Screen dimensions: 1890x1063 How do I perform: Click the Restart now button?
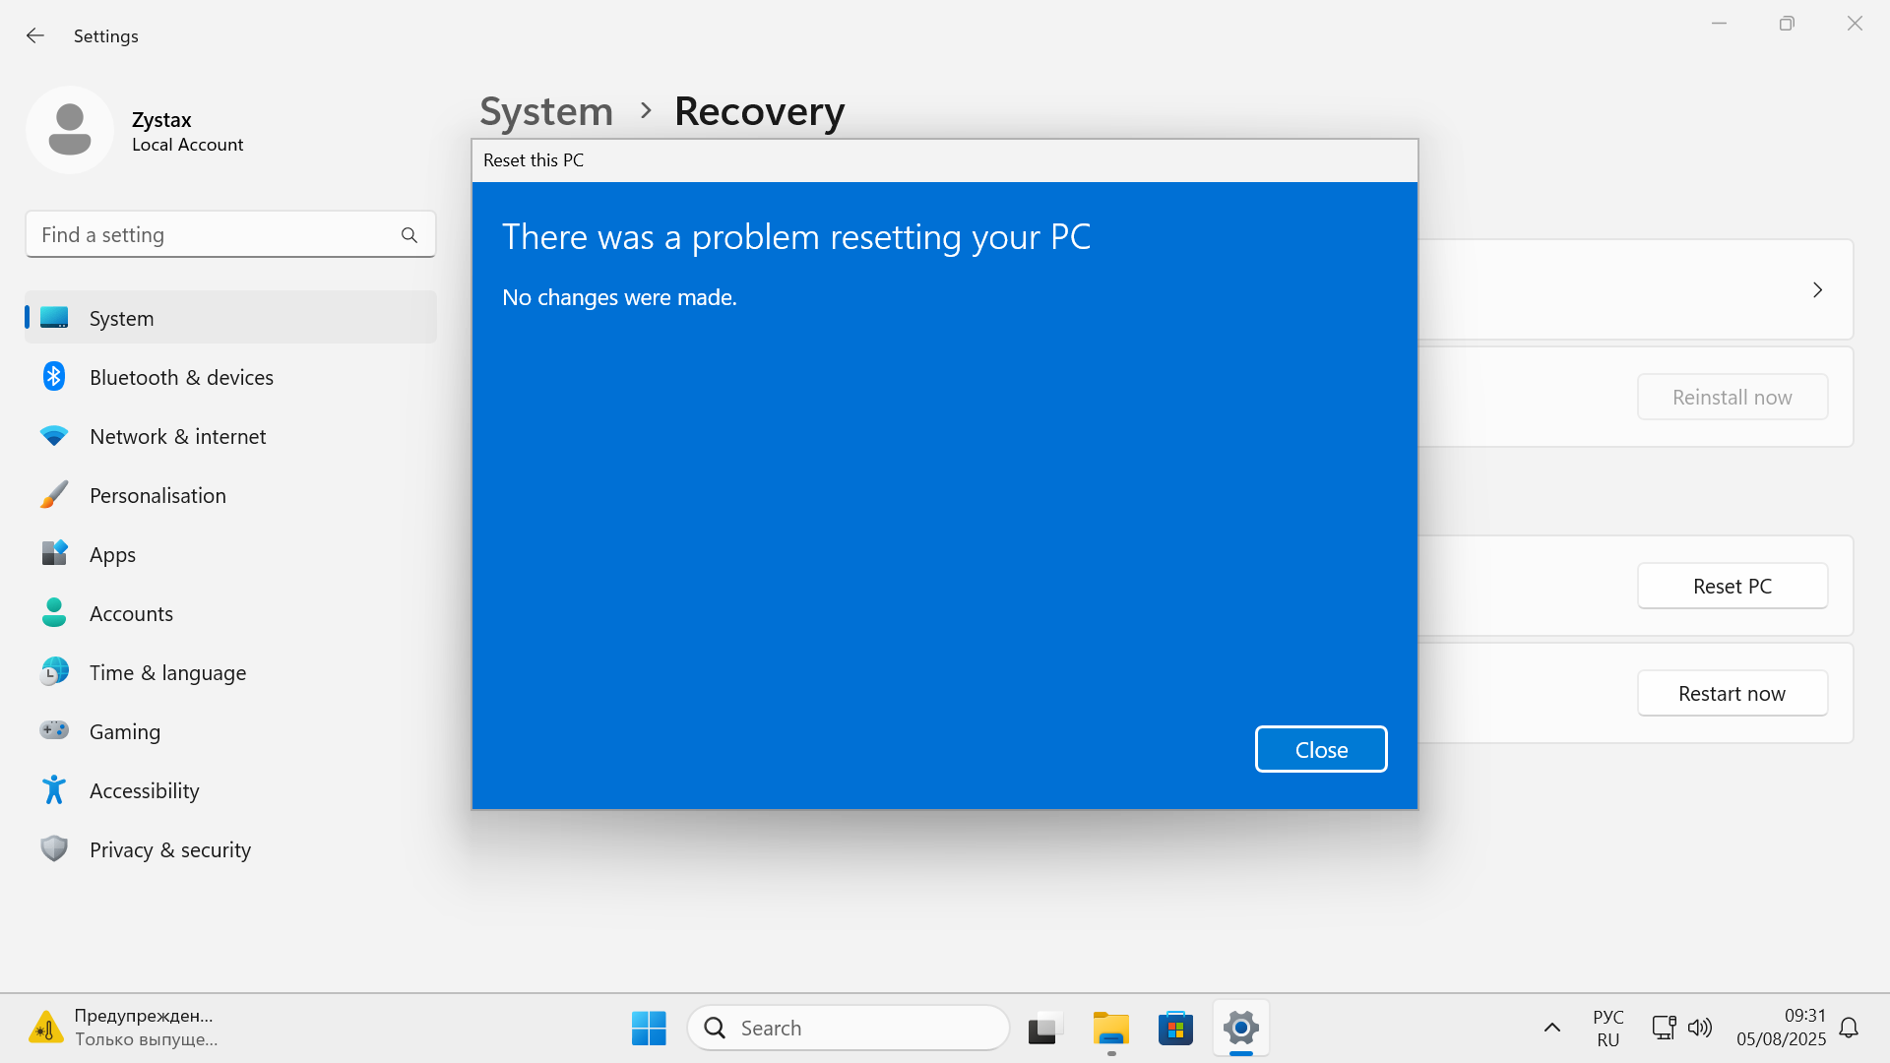pos(1732,694)
